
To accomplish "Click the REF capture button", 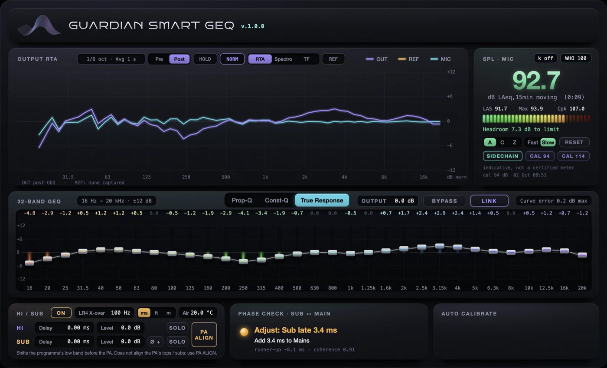I will [333, 59].
